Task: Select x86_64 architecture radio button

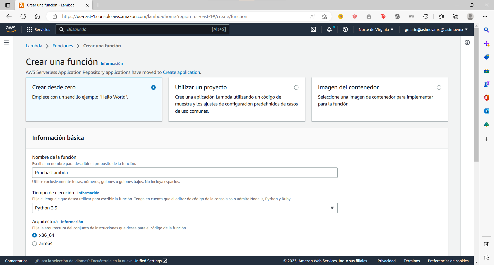Action: click(34, 235)
